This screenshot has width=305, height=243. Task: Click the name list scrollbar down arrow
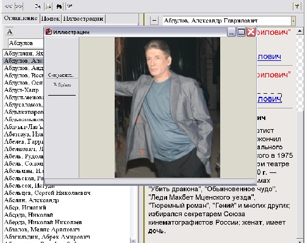[133, 241]
